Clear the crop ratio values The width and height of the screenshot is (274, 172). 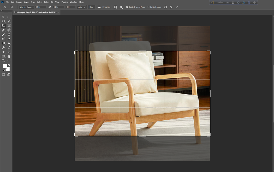point(91,7)
